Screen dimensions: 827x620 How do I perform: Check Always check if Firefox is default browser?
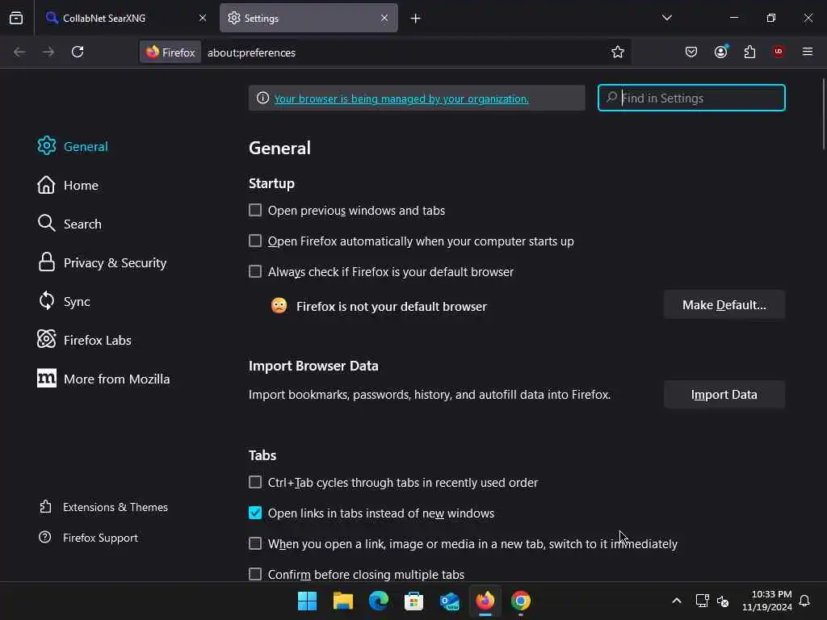255,271
